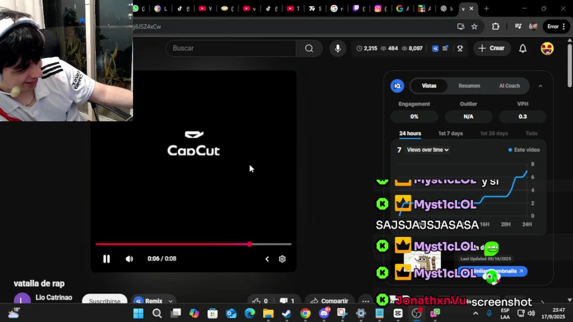Toggle the Este video legend
This screenshot has width=573, height=322.
tap(524, 150)
